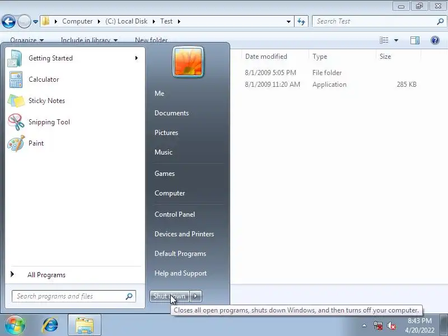Click folder icon in address bar
This screenshot has height=336, width=448.
pos(45,21)
